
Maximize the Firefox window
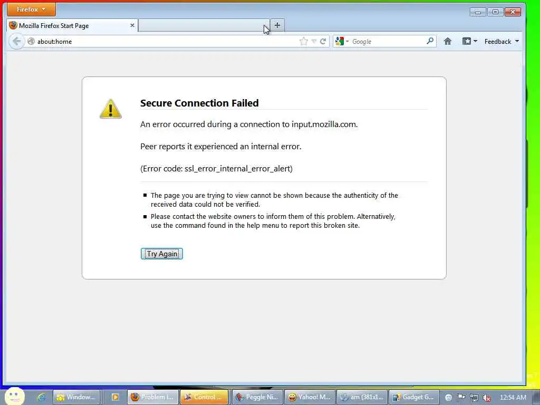[495, 12]
